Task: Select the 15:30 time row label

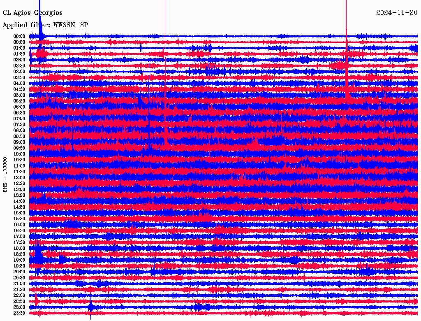Action: pos(19,219)
